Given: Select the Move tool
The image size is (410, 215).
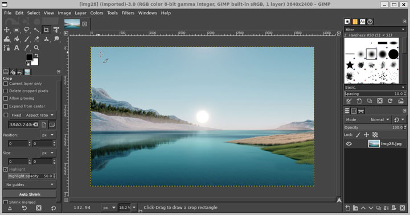Looking at the screenshot, I should click(x=6, y=30).
